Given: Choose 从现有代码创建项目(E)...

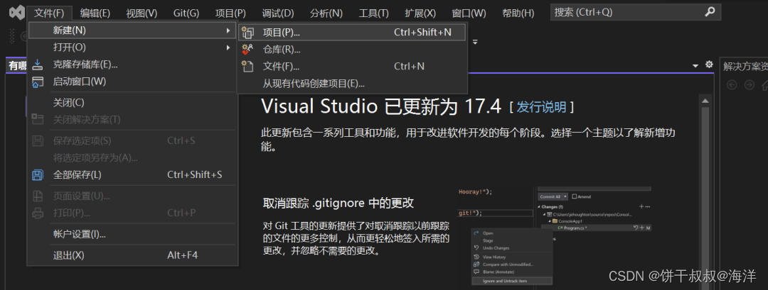Looking at the screenshot, I should 352,84.
